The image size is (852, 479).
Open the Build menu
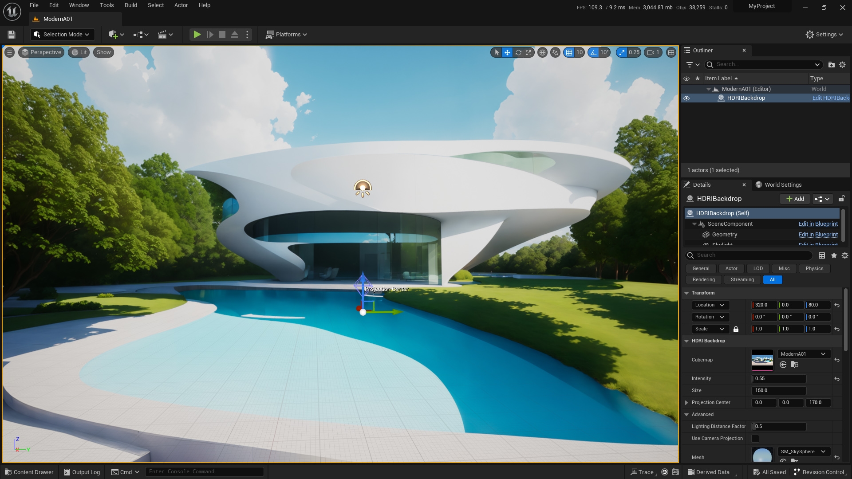click(130, 5)
